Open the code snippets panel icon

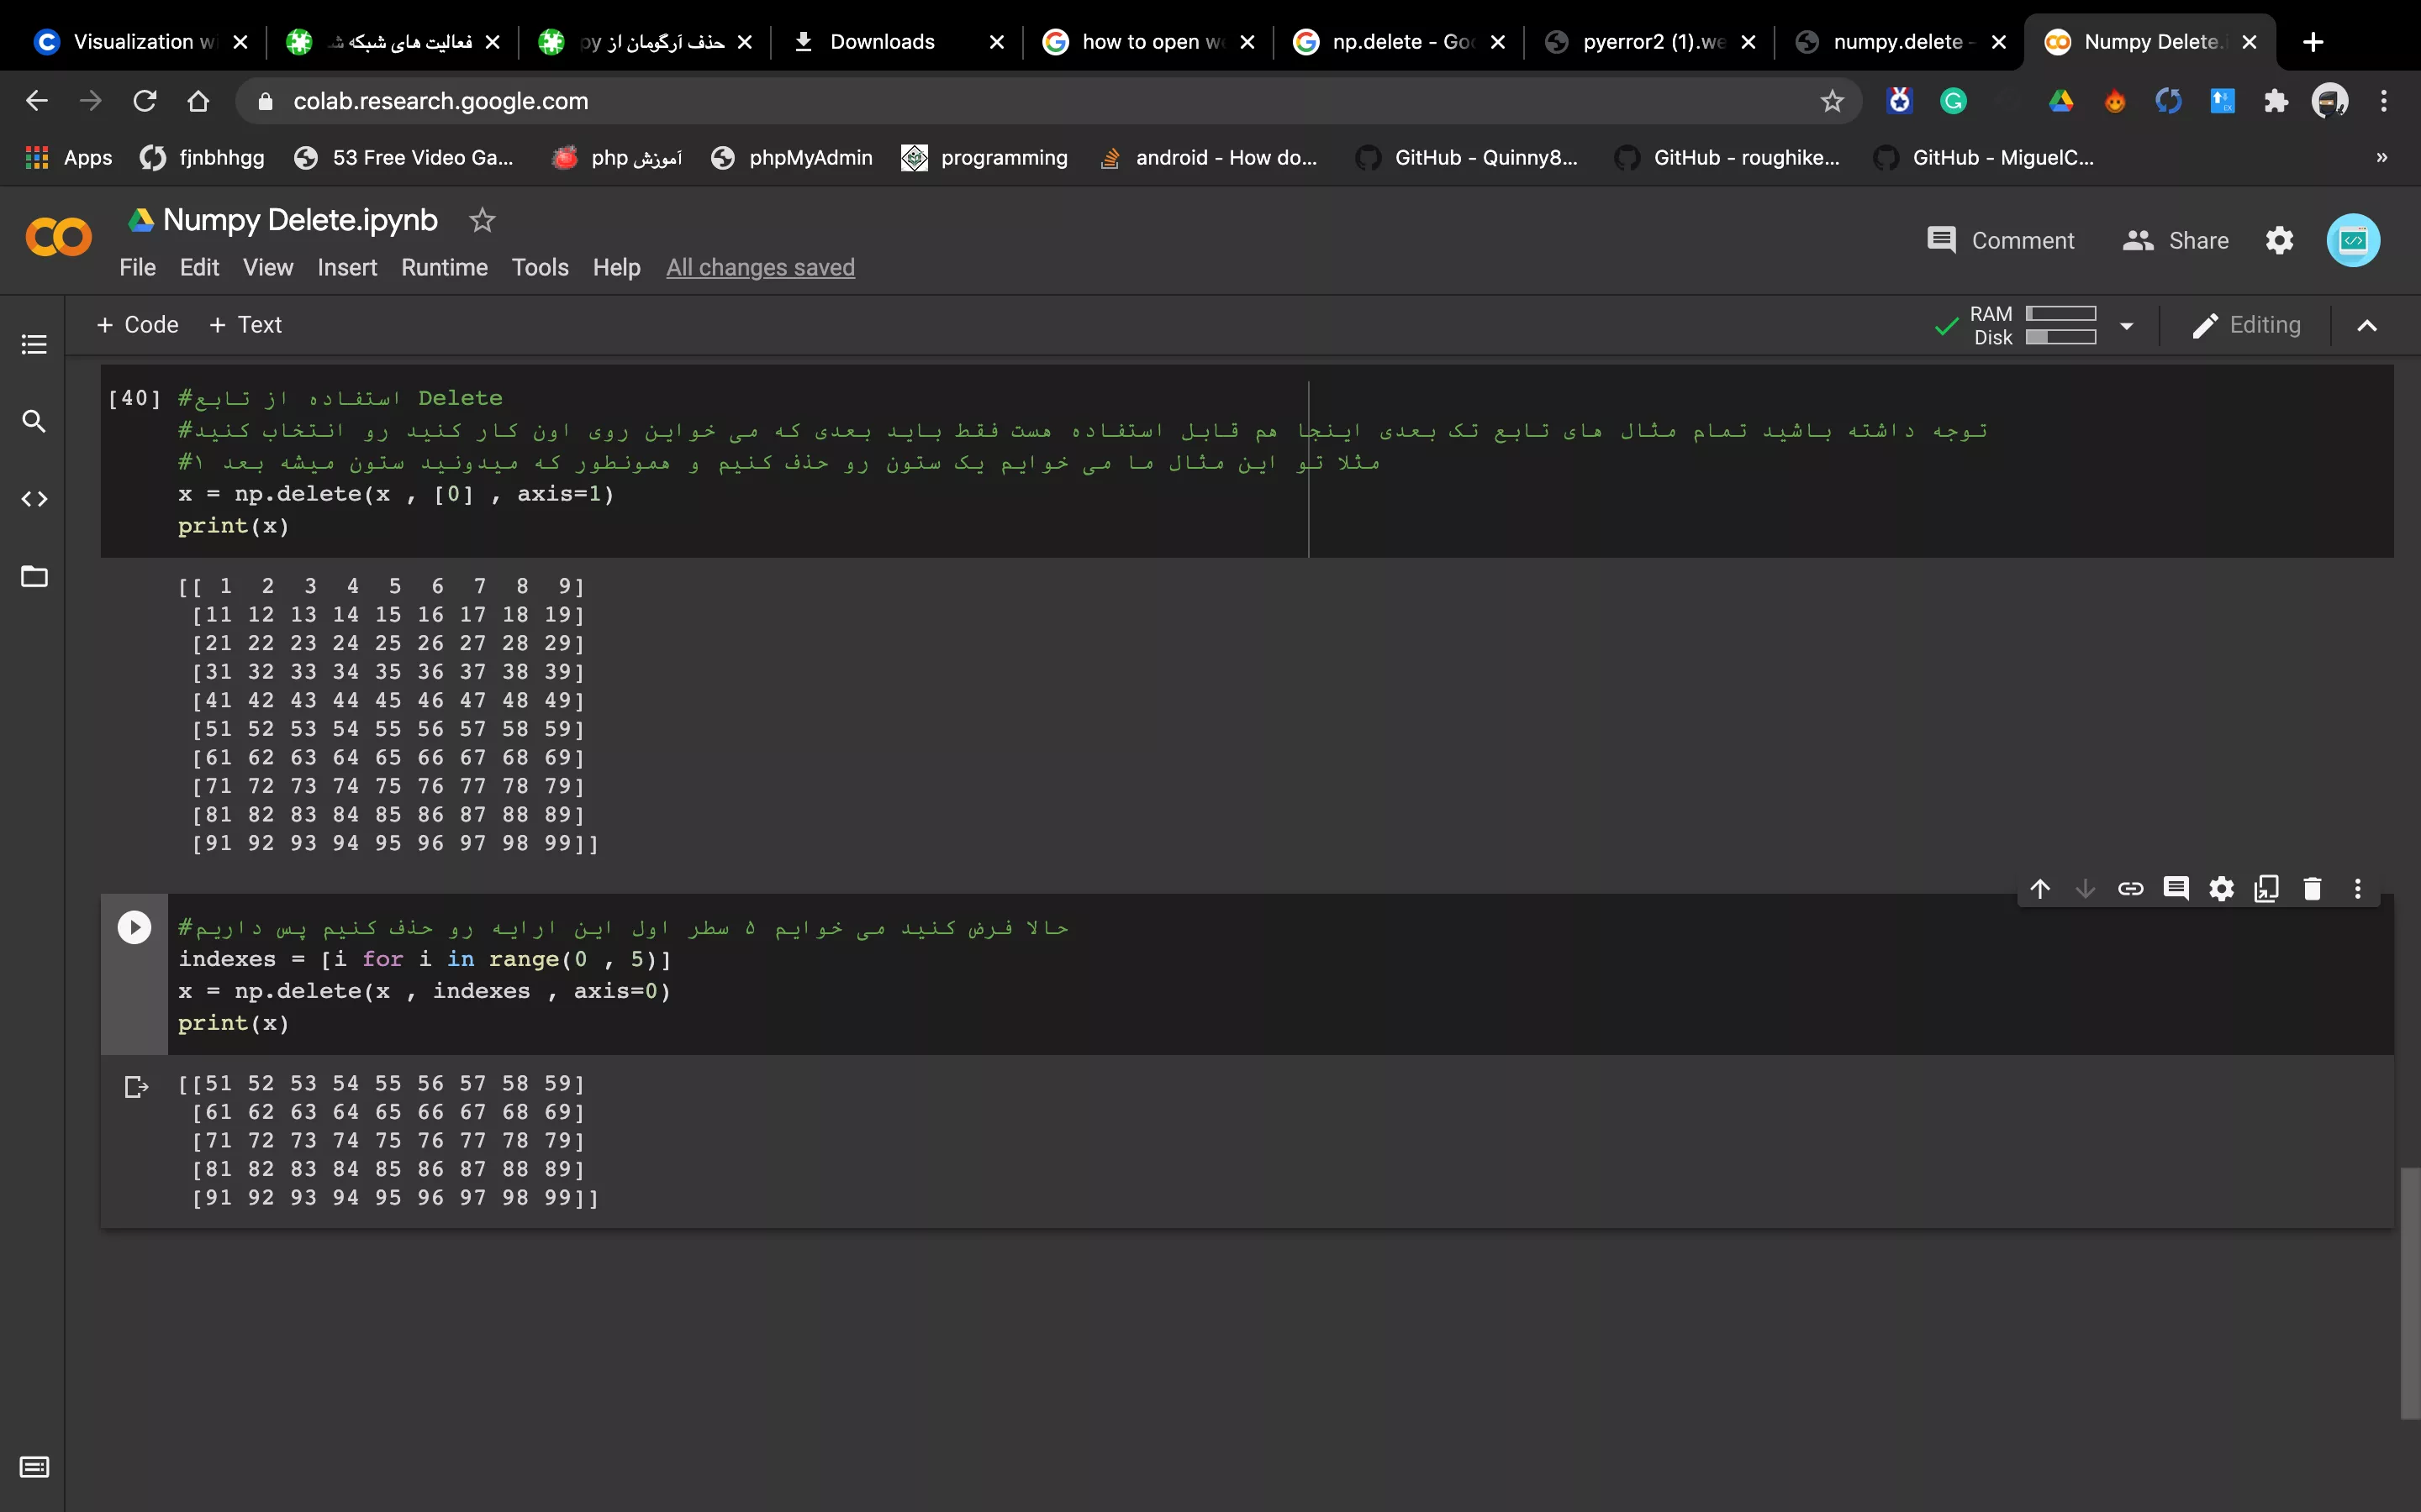click(x=34, y=499)
